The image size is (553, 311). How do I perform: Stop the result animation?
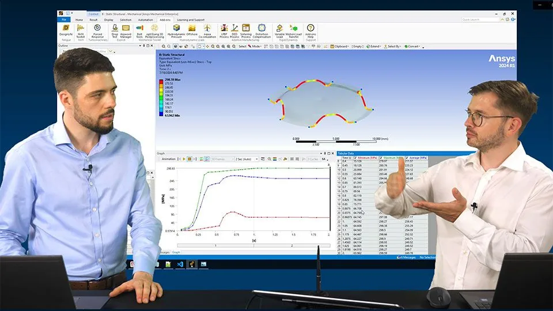point(190,159)
